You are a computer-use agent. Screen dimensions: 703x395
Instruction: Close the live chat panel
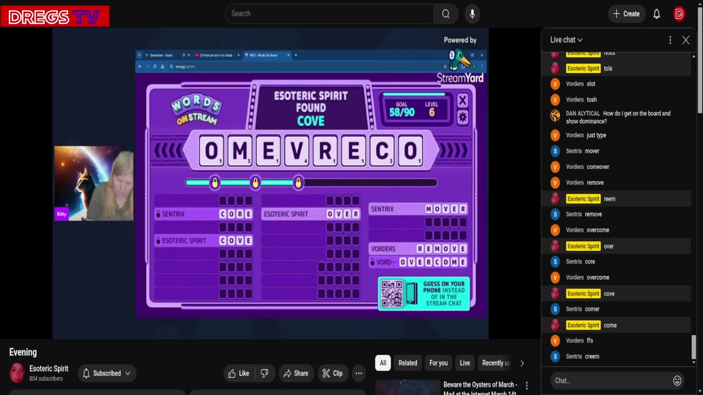[x=685, y=40]
